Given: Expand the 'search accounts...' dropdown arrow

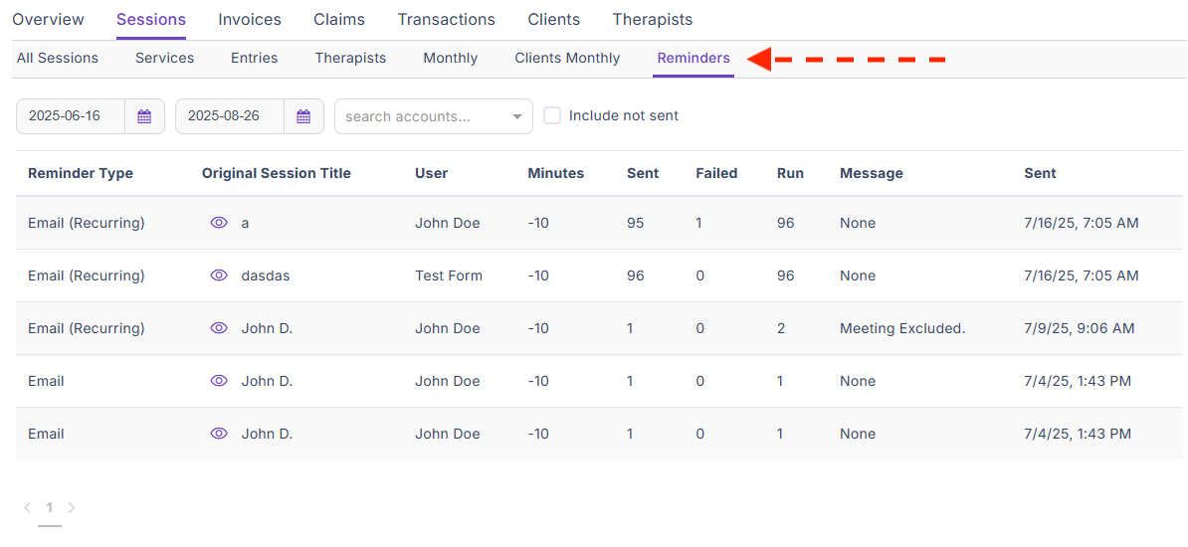Looking at the screenshot, I should (x=517, y=116).
